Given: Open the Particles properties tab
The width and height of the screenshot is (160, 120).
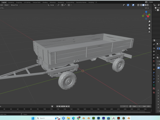Looking at the screenshot, I should pyautogui.click(x=154, y=76).
